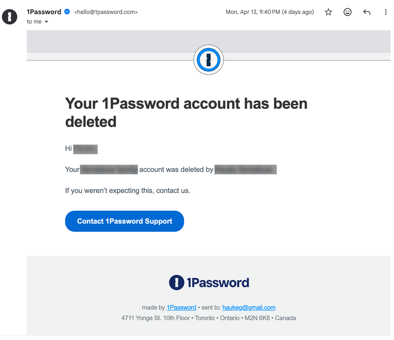This screenshot has height=340, width=394.
Task: Expand the "to me" recipient details arrow
Action: [46, 22]
